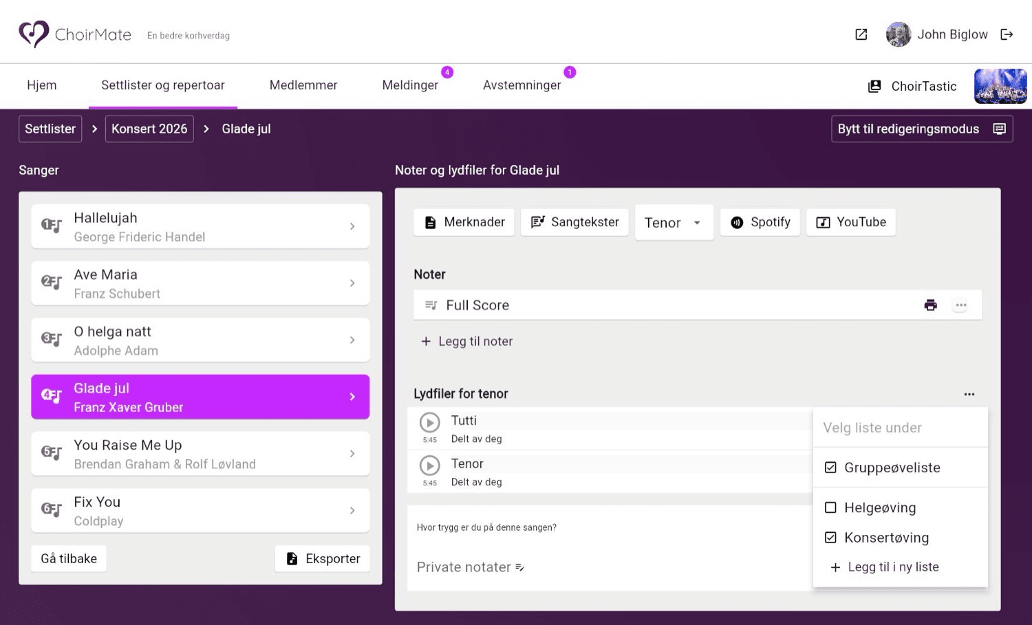Click the song number 6 icon for Fix You

(x=52, y=510)
